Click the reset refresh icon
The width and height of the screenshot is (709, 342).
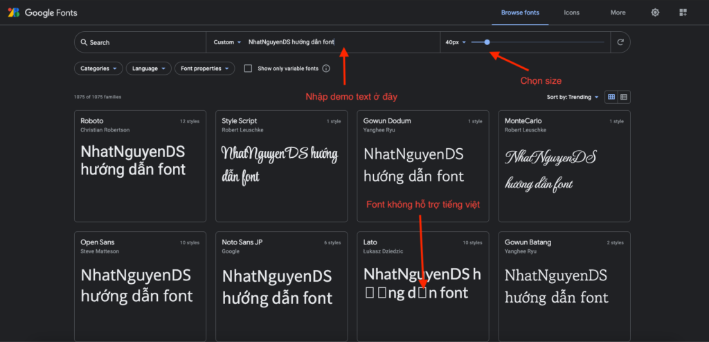point(620,42)
